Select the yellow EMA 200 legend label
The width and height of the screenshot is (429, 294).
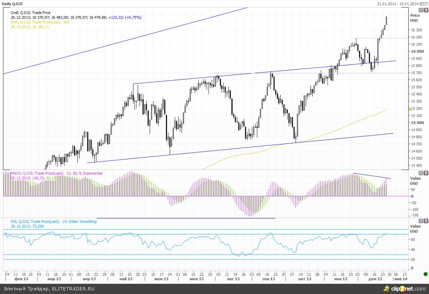[40, 22]
